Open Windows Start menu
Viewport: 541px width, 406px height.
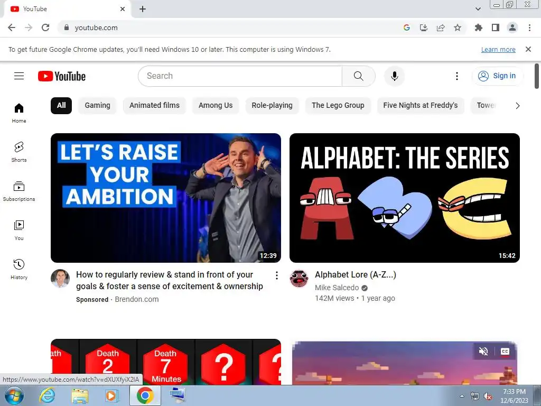click(x=14, y=395)
